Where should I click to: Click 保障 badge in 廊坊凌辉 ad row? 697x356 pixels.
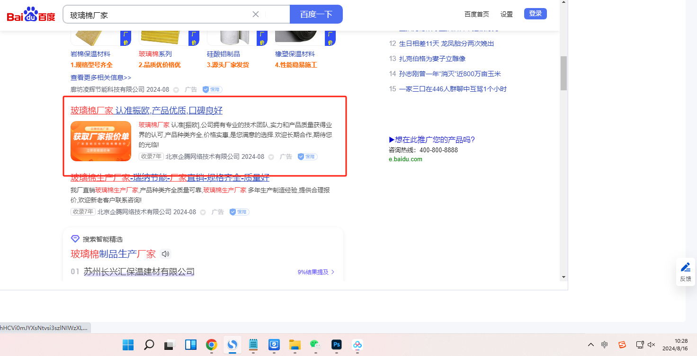click(x=212, y=90)
